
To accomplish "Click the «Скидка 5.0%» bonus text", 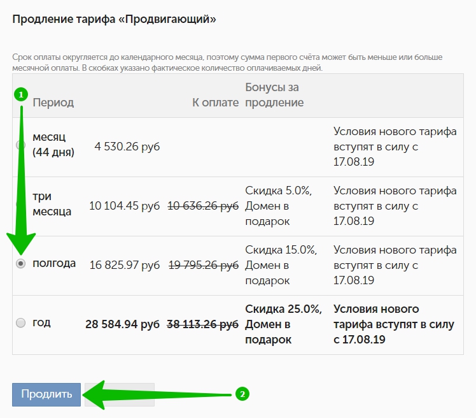I will [x=278, y=191].
